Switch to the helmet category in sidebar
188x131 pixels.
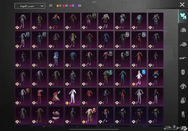183,30
